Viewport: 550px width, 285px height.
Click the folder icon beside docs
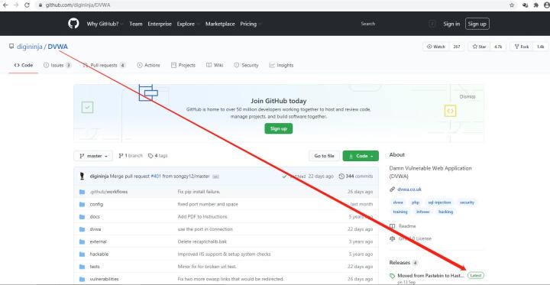[82, 217]
